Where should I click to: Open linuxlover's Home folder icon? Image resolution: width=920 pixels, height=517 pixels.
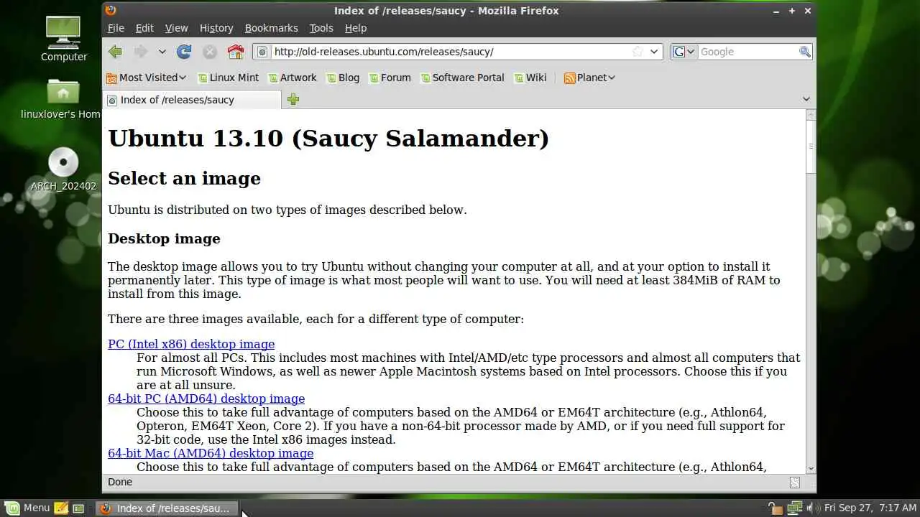point(63,99)
